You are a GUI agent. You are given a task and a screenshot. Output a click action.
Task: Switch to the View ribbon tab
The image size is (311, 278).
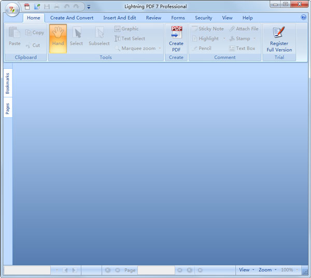227,18
